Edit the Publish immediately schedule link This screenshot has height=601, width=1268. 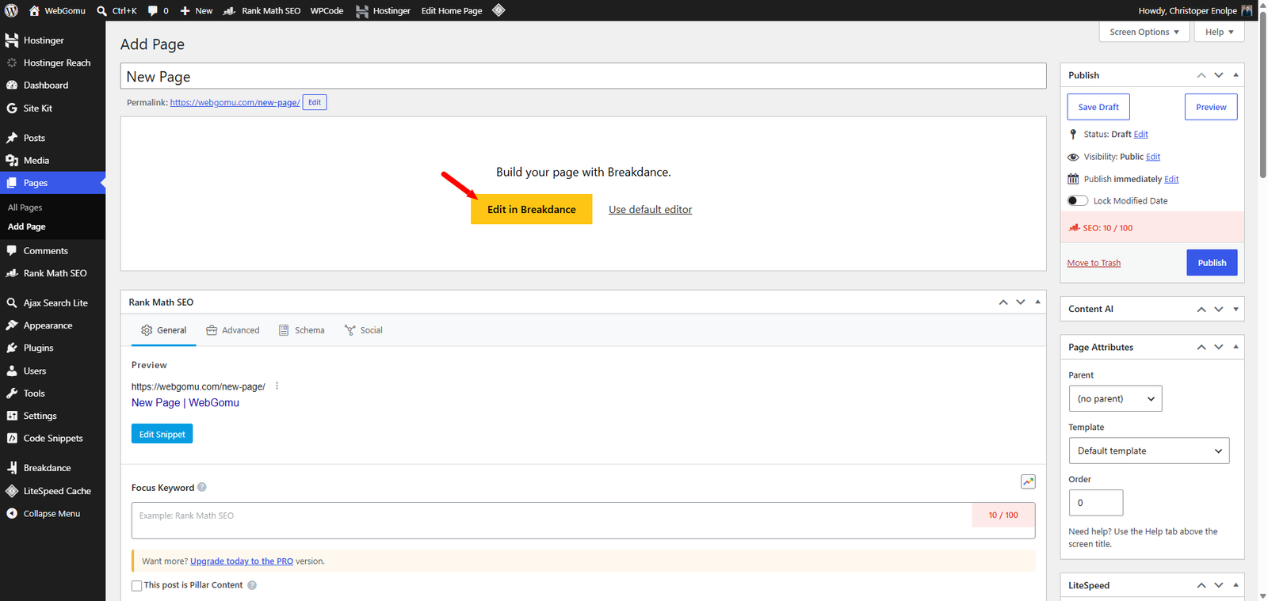[1171, 179]
